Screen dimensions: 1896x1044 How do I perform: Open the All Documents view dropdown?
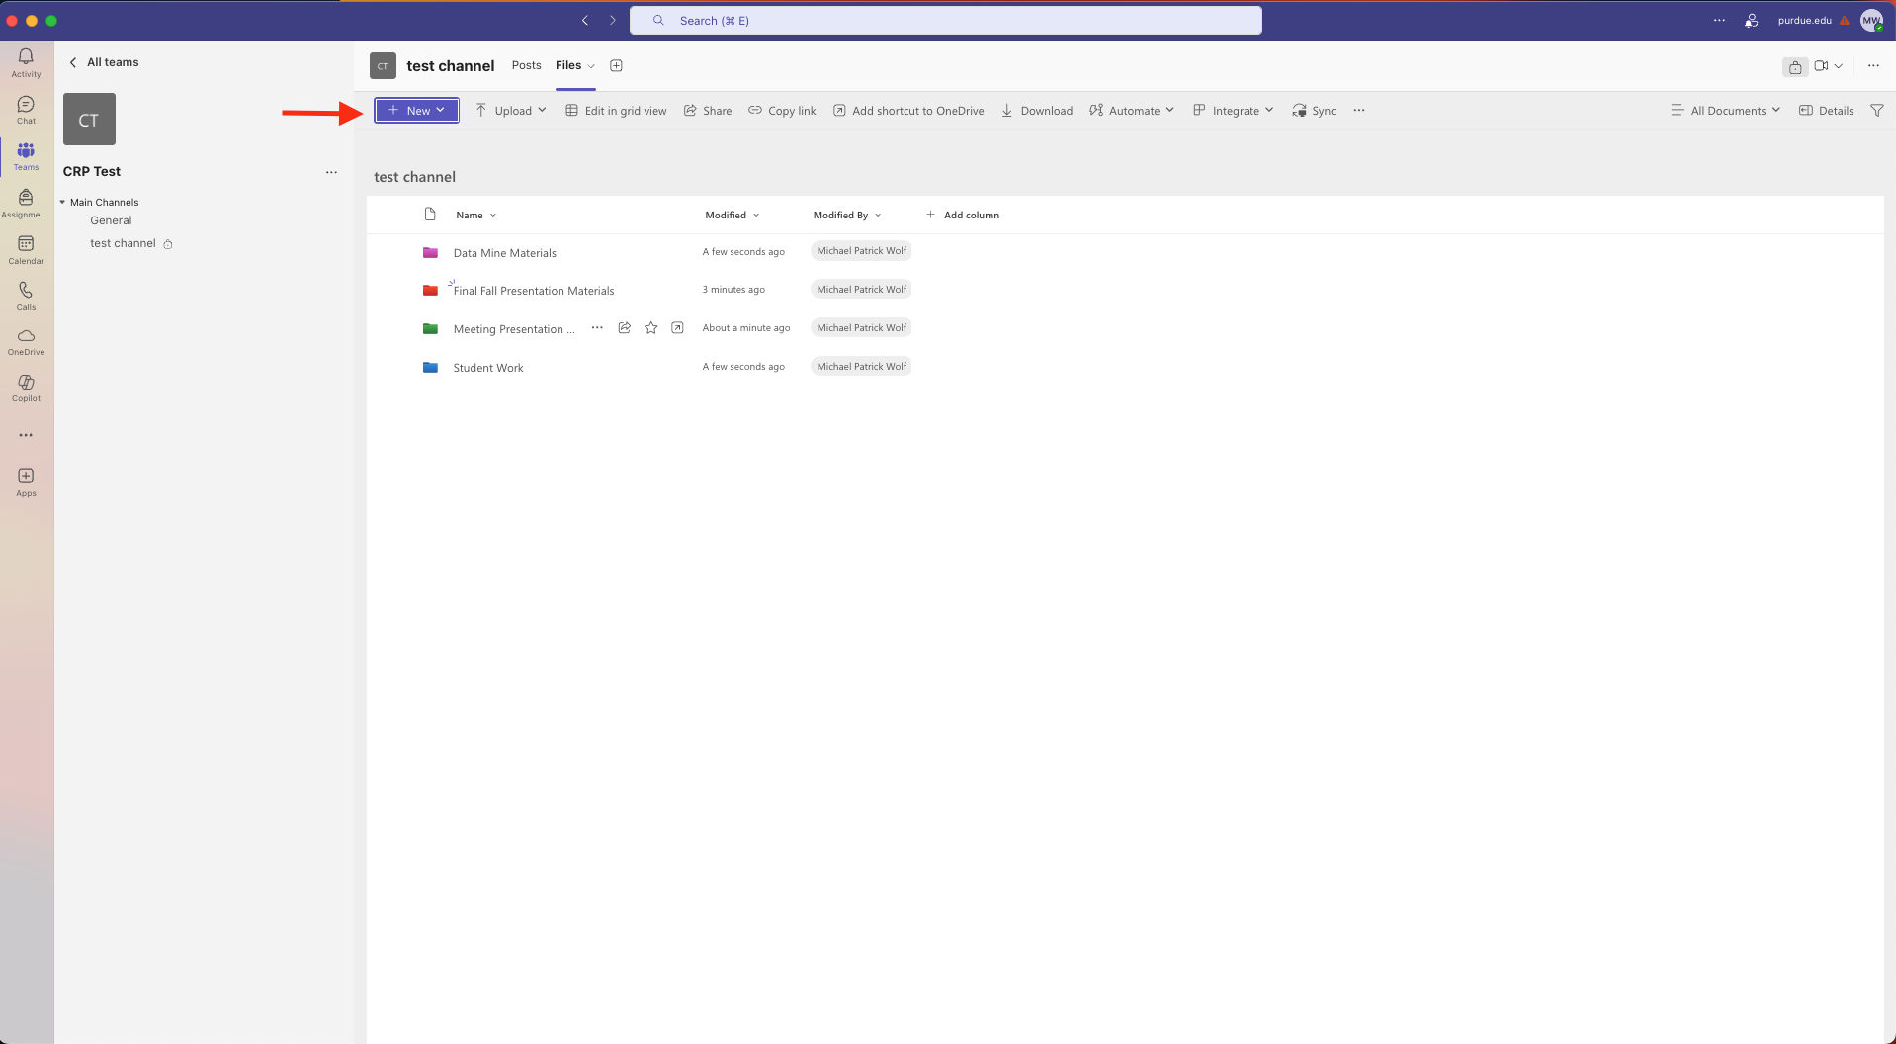click(1725, 110)
